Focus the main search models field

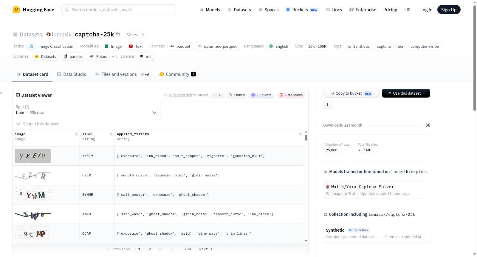119,10
